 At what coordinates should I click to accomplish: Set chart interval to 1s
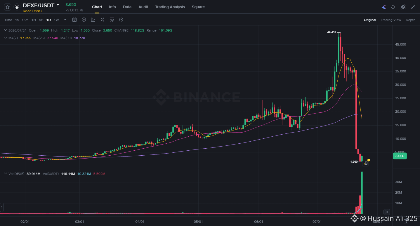tap(17, 20)
